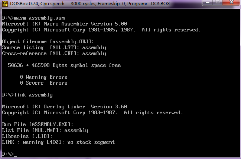Click 'List File [NUL.MAP]: assembly' line
The image size is (241, 159).
point(45,131)
